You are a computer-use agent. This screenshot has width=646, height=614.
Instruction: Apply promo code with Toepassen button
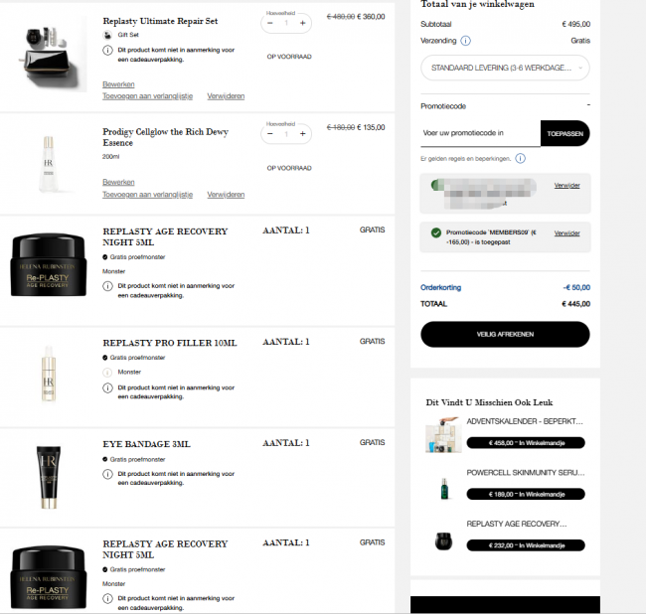pyautogui.click(x=565, y=133)
